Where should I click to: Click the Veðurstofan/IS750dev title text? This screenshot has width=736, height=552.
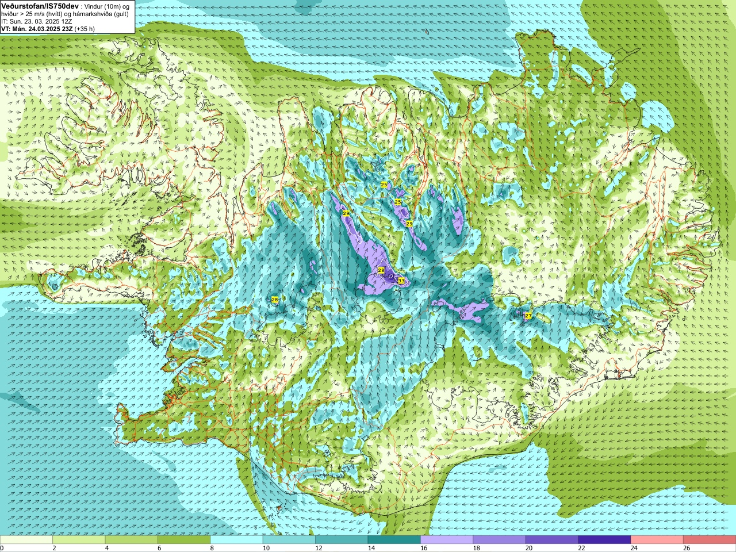point(40,5)
